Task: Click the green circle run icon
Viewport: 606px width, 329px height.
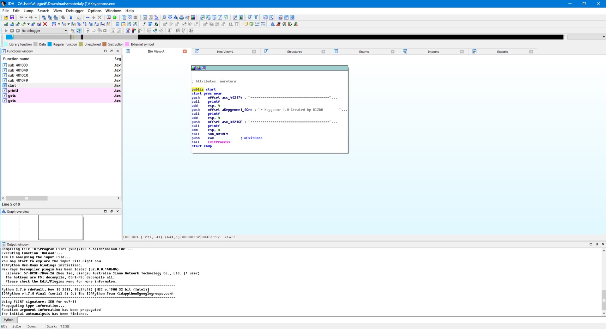Action: click(115, 17)
